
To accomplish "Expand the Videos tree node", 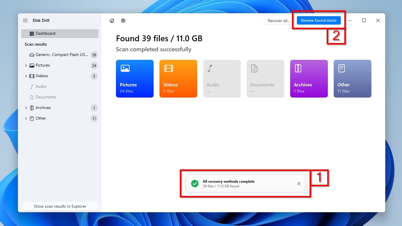I will [26, 76].
